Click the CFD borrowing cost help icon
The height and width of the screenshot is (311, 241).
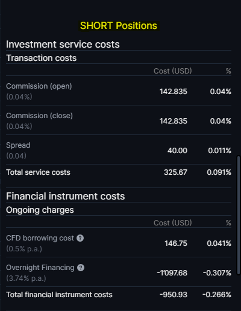pos(80,238)
